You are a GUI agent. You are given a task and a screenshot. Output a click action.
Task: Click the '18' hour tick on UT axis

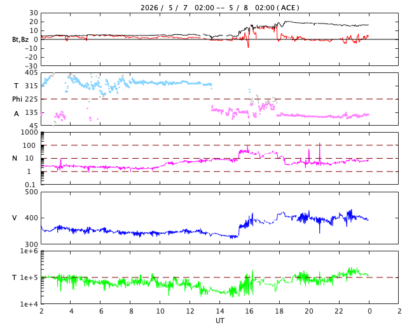[x=280, y=311]
